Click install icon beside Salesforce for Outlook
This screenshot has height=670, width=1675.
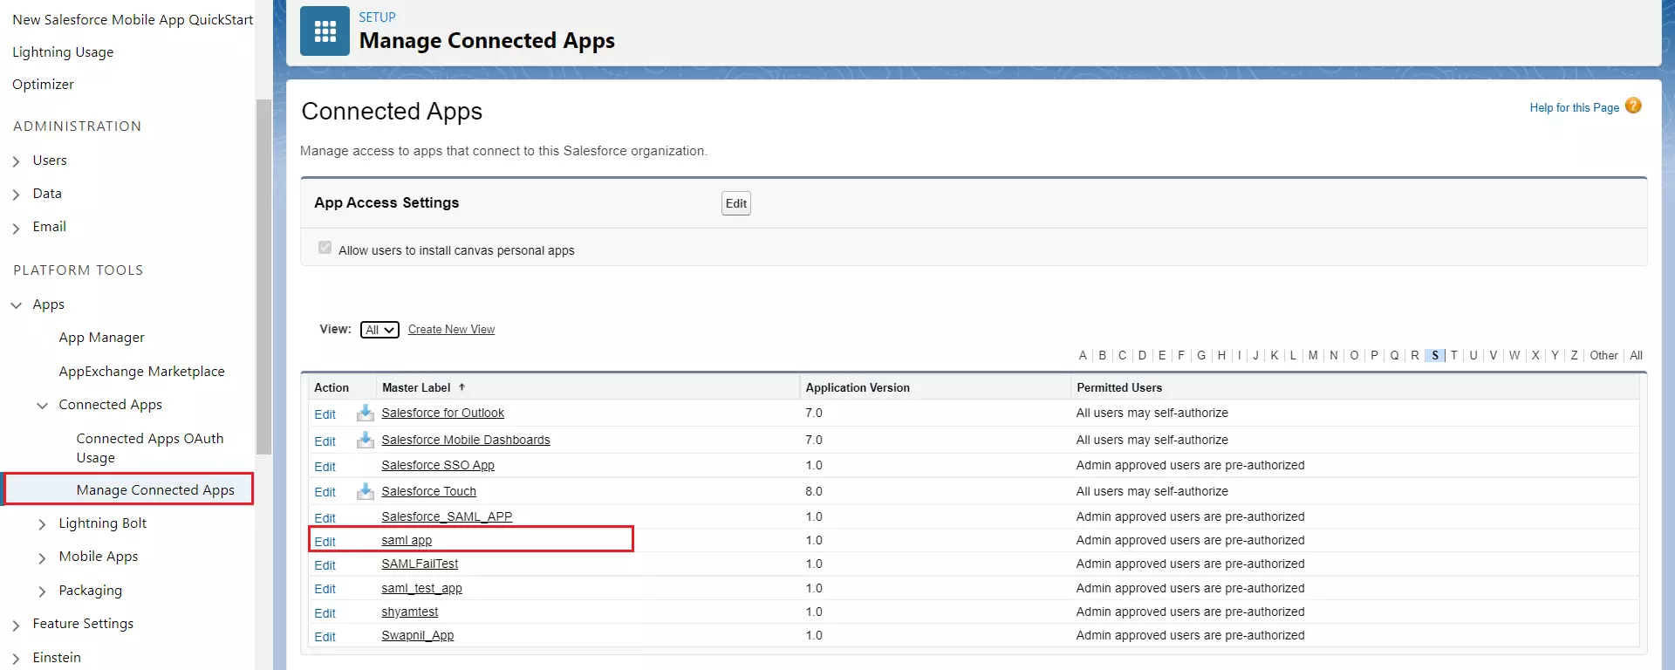(365, 413)
